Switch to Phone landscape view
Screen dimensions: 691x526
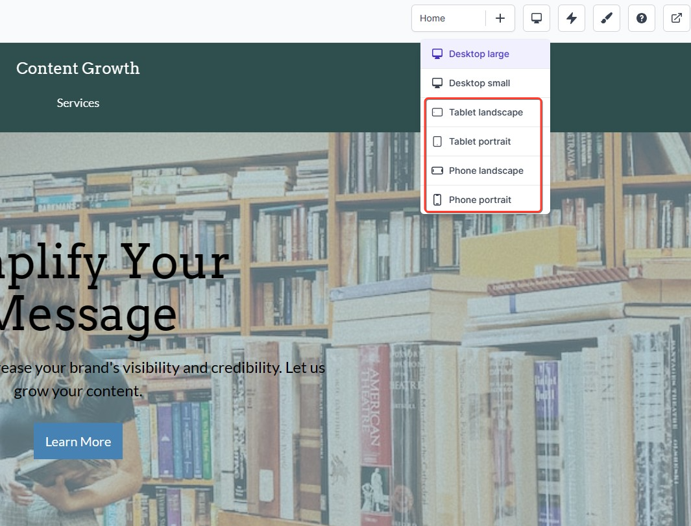(x=485, y=171)
